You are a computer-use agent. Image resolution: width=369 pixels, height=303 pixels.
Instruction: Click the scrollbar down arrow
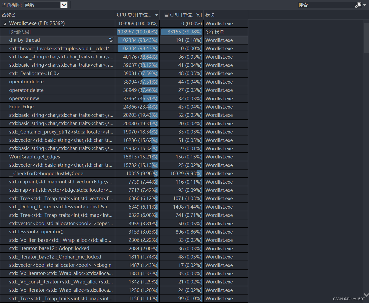pos(366,295)
